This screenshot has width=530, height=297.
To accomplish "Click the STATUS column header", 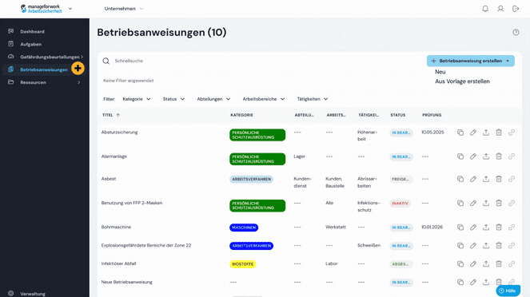I will (x=398, y=115).
